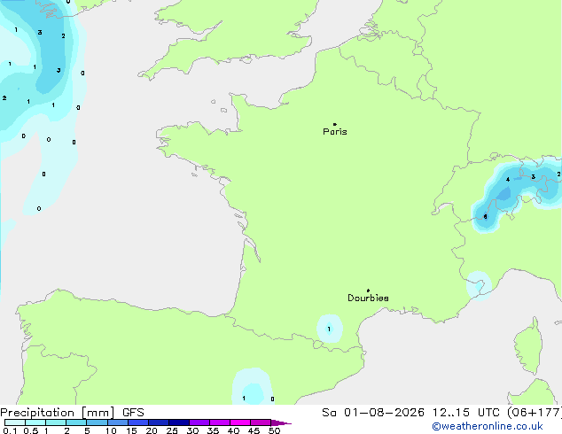
Task: Click the '40' legend scale label
Action: click(x=233, y=430)
